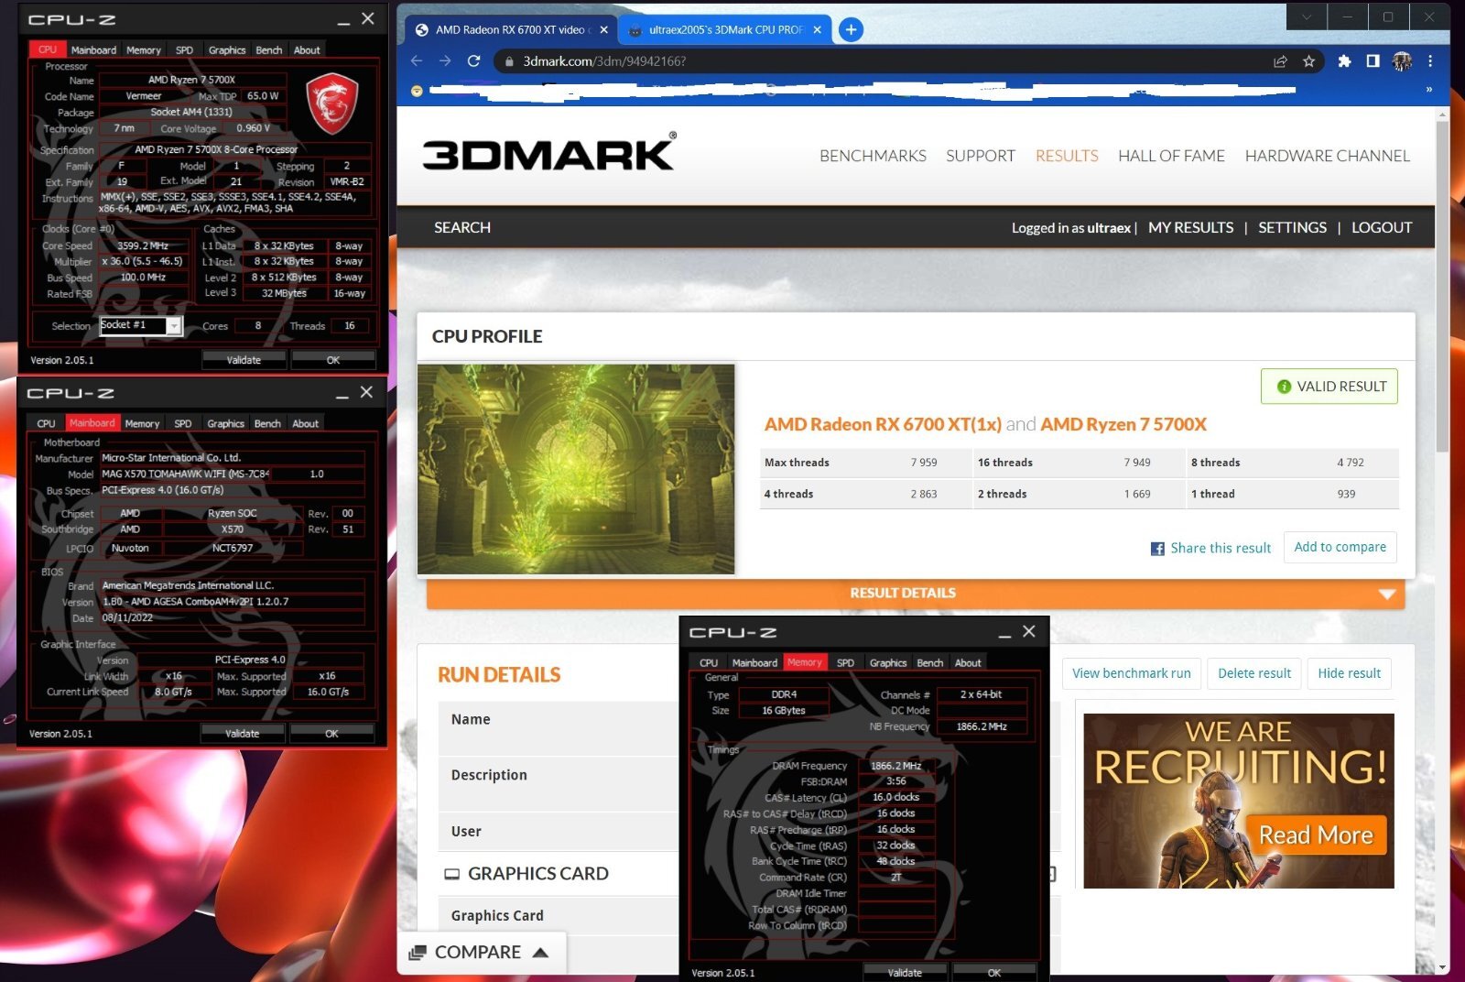Click Add to compare button

tap(1340, 547)
